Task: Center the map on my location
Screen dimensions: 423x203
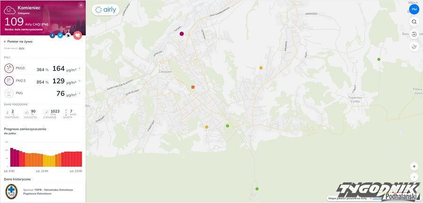Action: (414, 166)
